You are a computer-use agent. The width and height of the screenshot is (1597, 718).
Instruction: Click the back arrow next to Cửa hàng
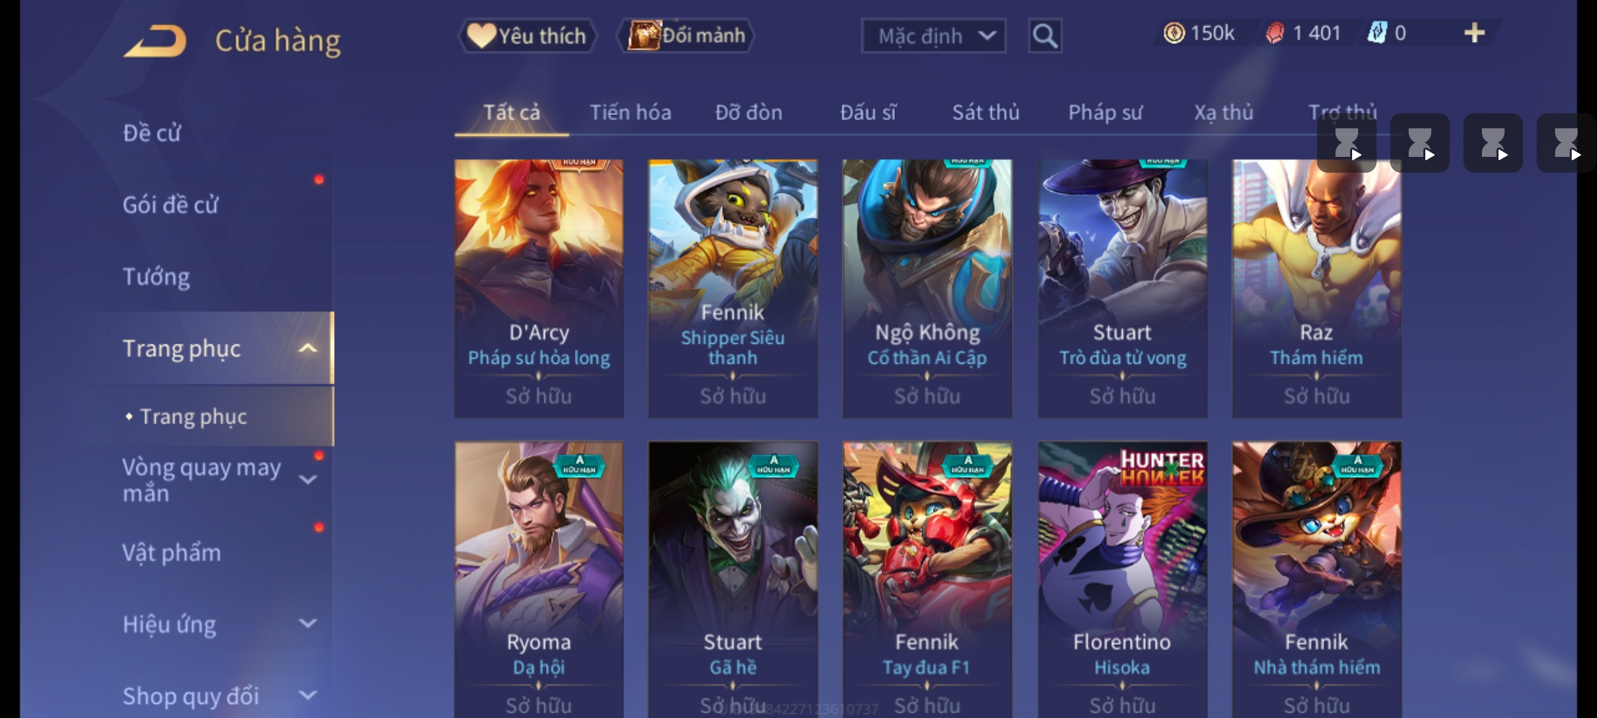[154, 41]
